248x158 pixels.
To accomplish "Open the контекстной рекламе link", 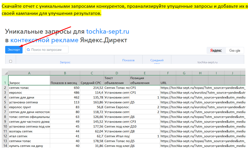I will point(44,40).
